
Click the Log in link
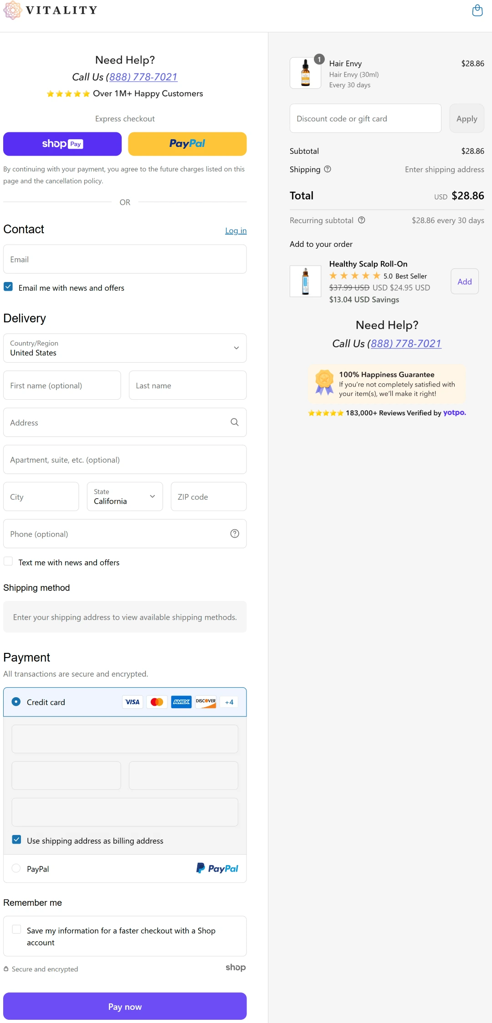(236, 231)
